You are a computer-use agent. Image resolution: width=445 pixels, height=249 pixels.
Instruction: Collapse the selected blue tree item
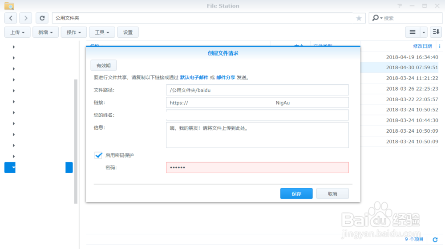pos(13,167)
